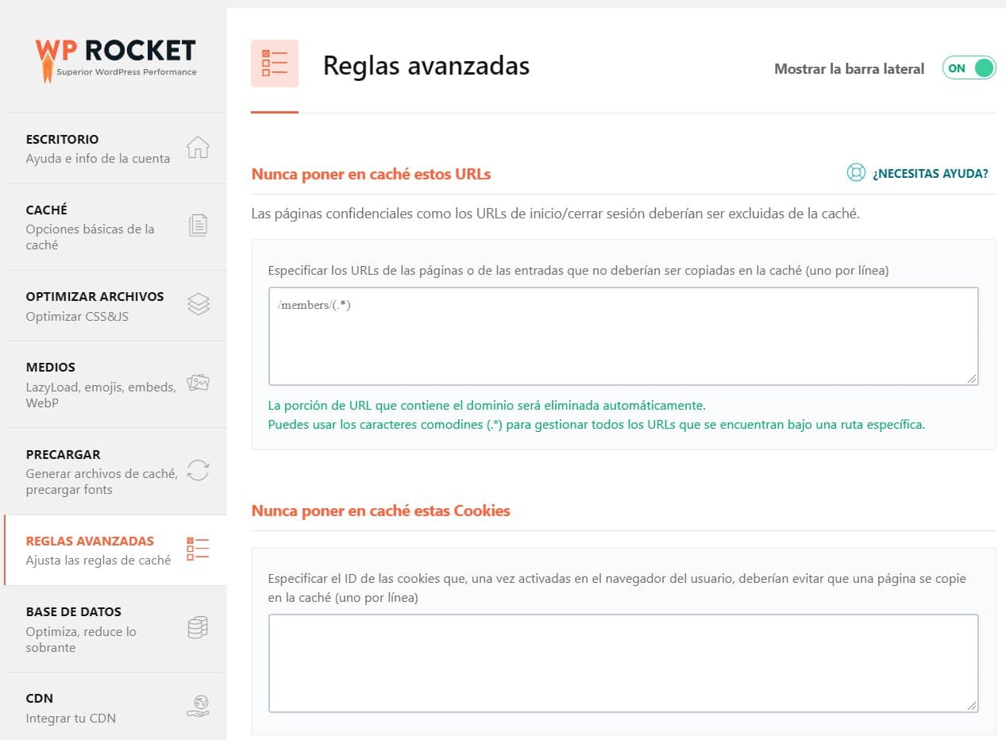The image size is (1006, 740).
Task: Select the Medios image icon
Action: [x=198, y=384]
